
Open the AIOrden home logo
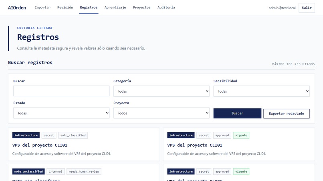(x=17, y=8)
